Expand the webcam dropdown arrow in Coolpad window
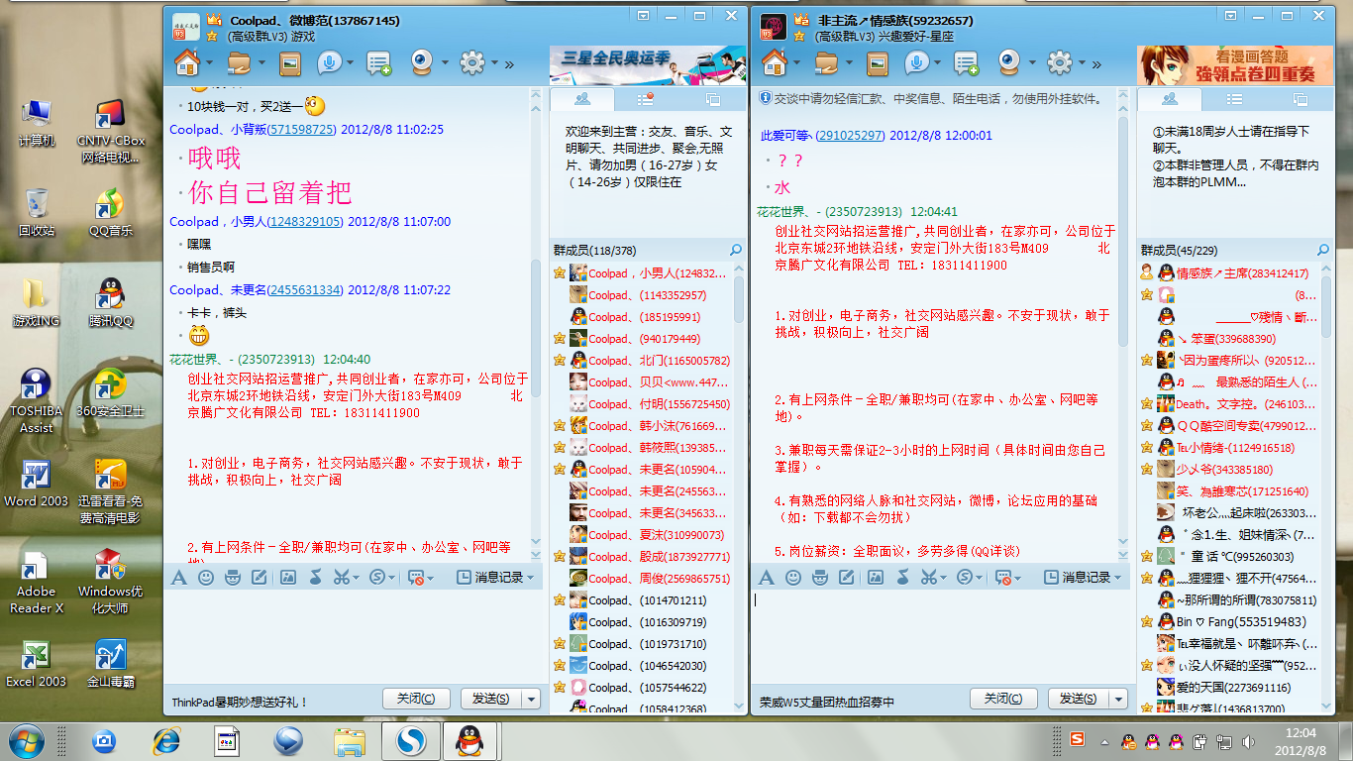The image size is (1353, 761). tap(445, 63)
